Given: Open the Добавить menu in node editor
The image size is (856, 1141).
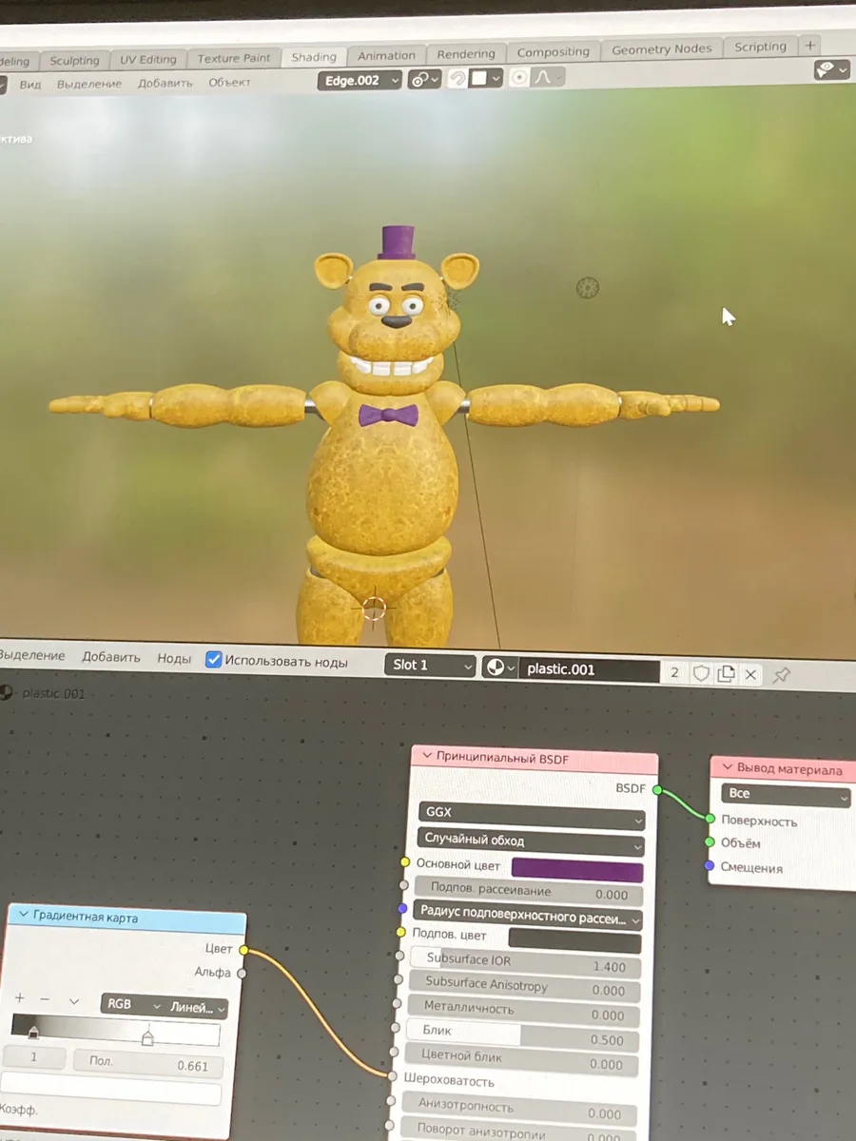Looking at the screenshot, I should (x=110, y=657).
